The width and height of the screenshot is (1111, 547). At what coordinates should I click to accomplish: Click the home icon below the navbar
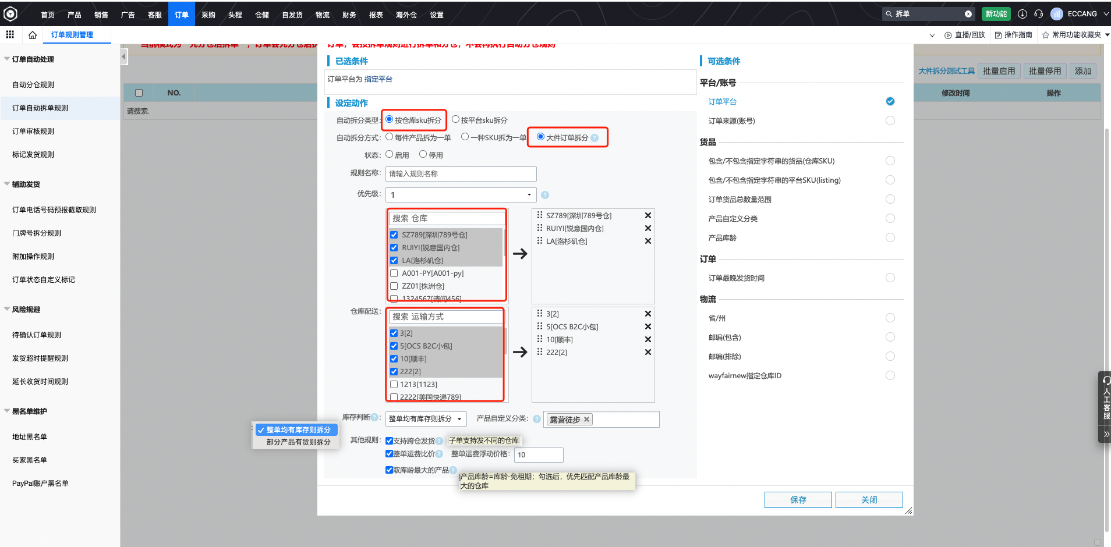33,34
